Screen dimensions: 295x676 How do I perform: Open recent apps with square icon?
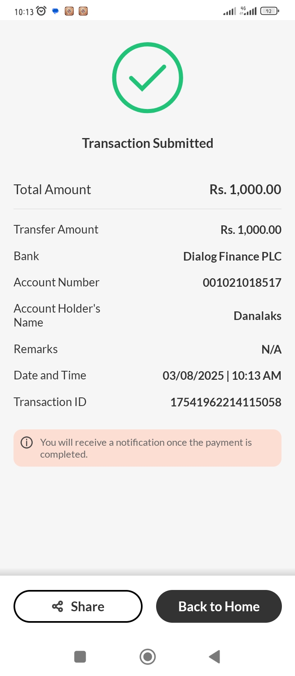pyautogui.click(x=80, y=657)
